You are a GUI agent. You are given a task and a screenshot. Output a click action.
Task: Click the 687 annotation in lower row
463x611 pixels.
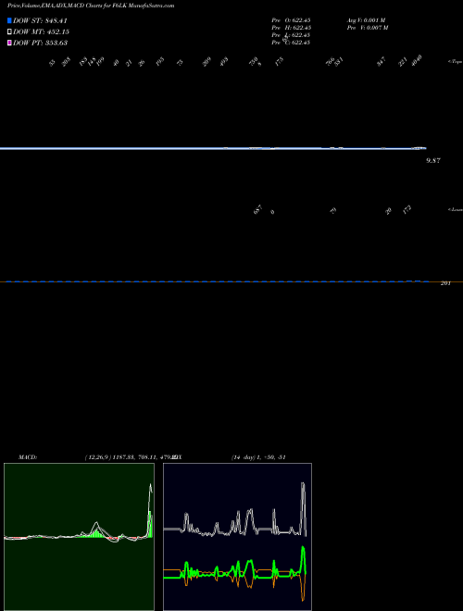tap(258, 210)
